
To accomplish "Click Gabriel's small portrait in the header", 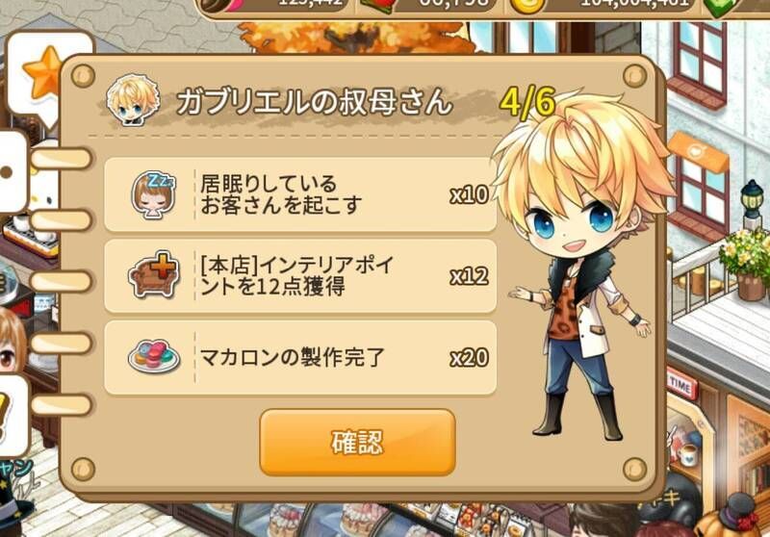I will click(133, 100).
